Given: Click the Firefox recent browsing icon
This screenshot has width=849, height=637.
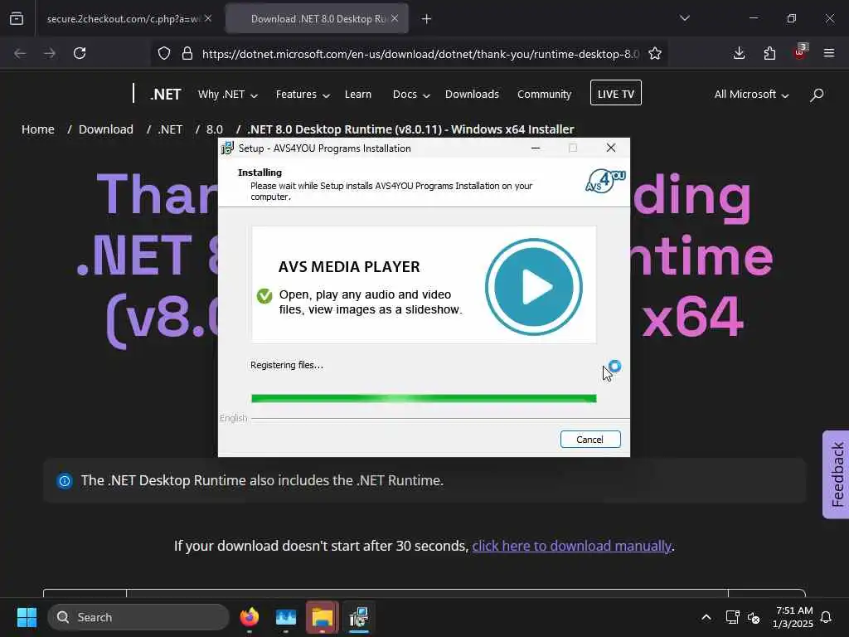Looking at the screenshot, I should point(17,19).
